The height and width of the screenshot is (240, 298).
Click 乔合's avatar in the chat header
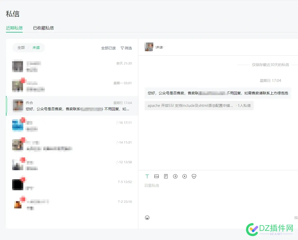coord(148,47)
